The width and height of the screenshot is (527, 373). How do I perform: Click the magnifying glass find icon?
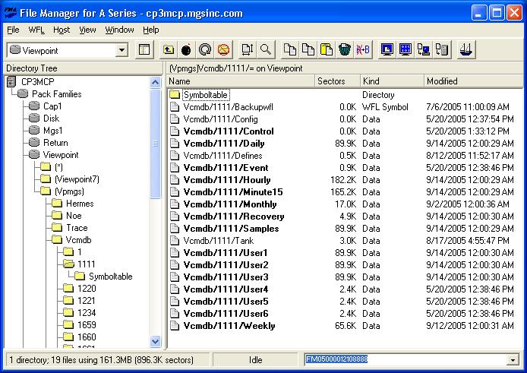point(266,50)
